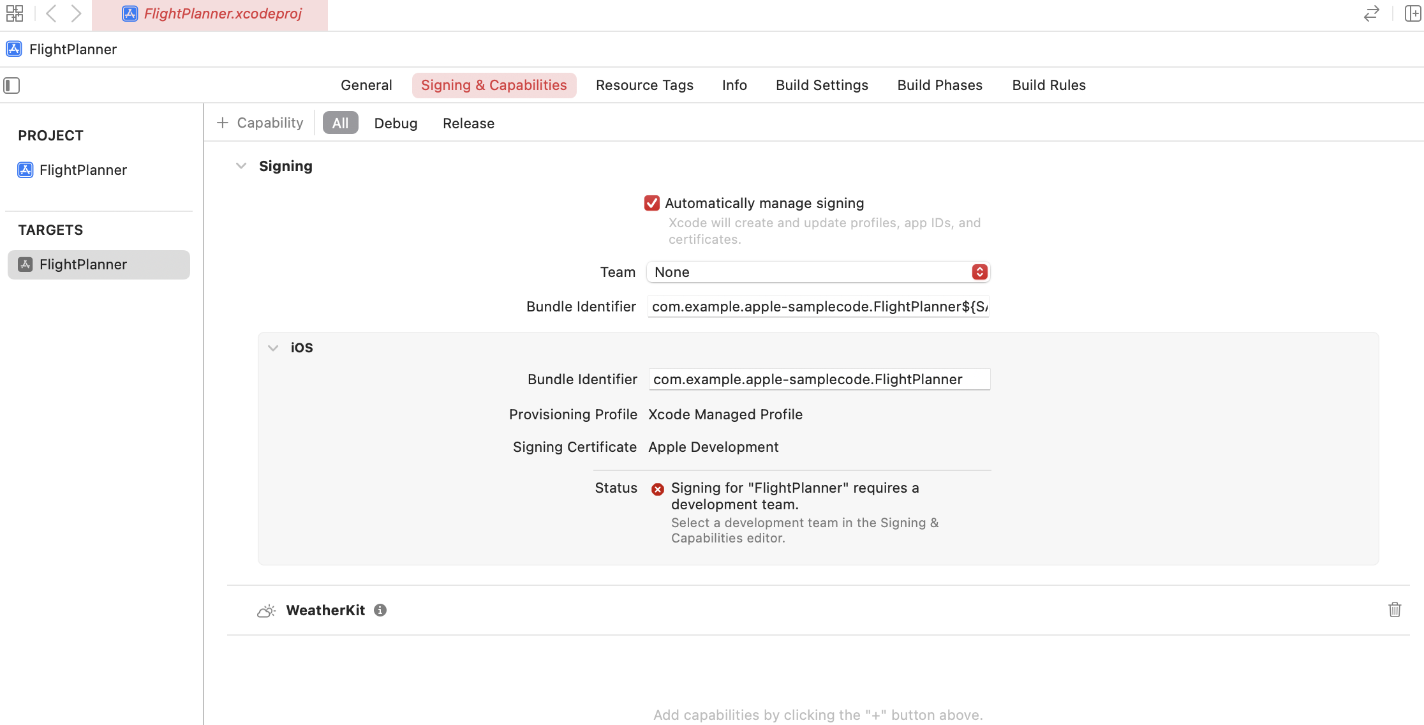The width and height of the screenshot is (1424, 725).
Task: Switch to the Info tab
Action: tap(734, 85)
